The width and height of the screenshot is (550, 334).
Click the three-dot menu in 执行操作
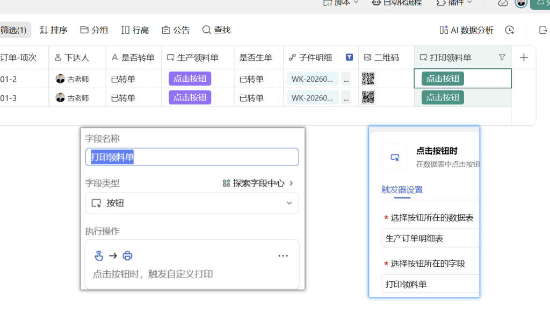283,255
